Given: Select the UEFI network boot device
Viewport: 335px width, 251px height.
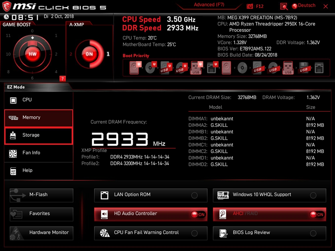Looking at the screenshot, I should pyautogui.click(x=212, y=68).
